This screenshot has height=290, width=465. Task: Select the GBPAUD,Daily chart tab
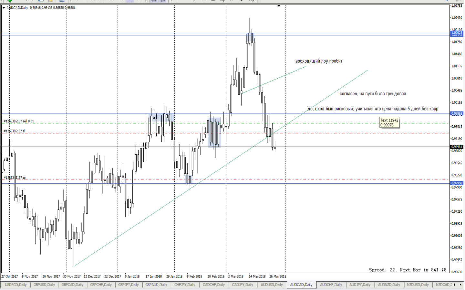156,285
